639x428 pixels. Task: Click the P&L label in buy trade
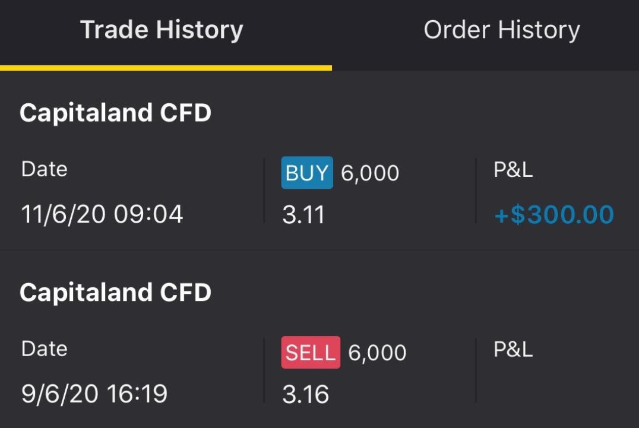point(513,170)
